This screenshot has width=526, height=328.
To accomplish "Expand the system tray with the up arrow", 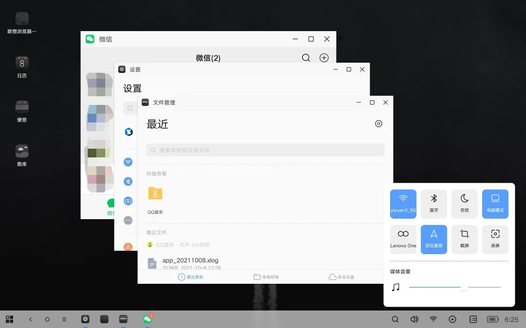I will click(x=452, y=319).
